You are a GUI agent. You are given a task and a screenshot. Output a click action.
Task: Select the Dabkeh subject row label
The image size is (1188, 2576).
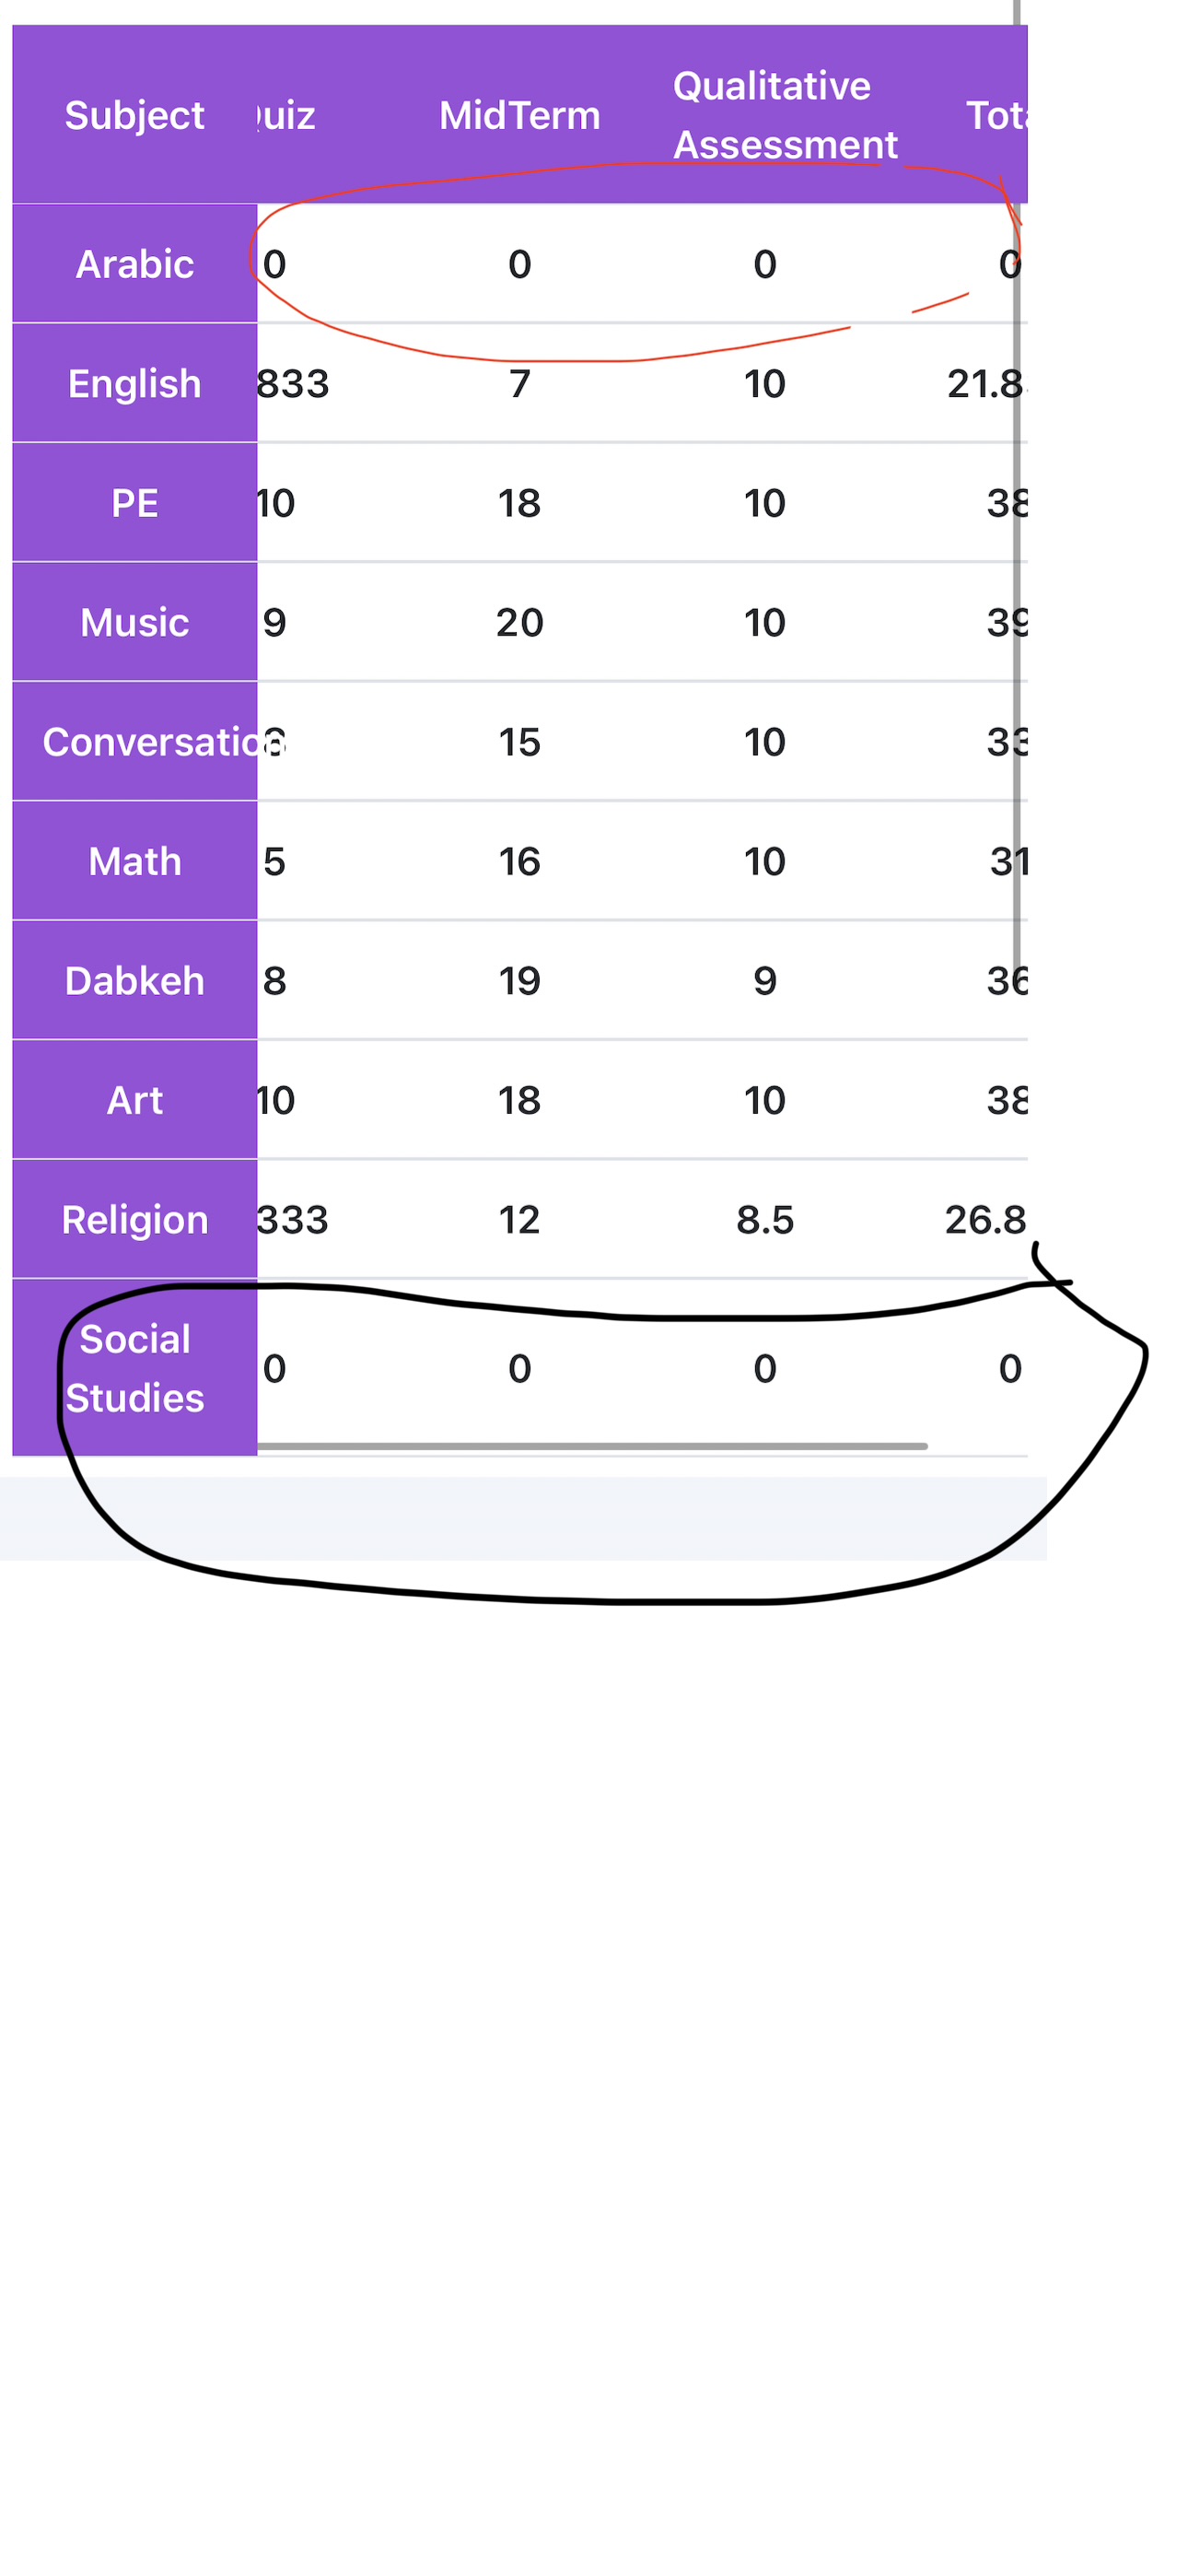tap(134, 981)
